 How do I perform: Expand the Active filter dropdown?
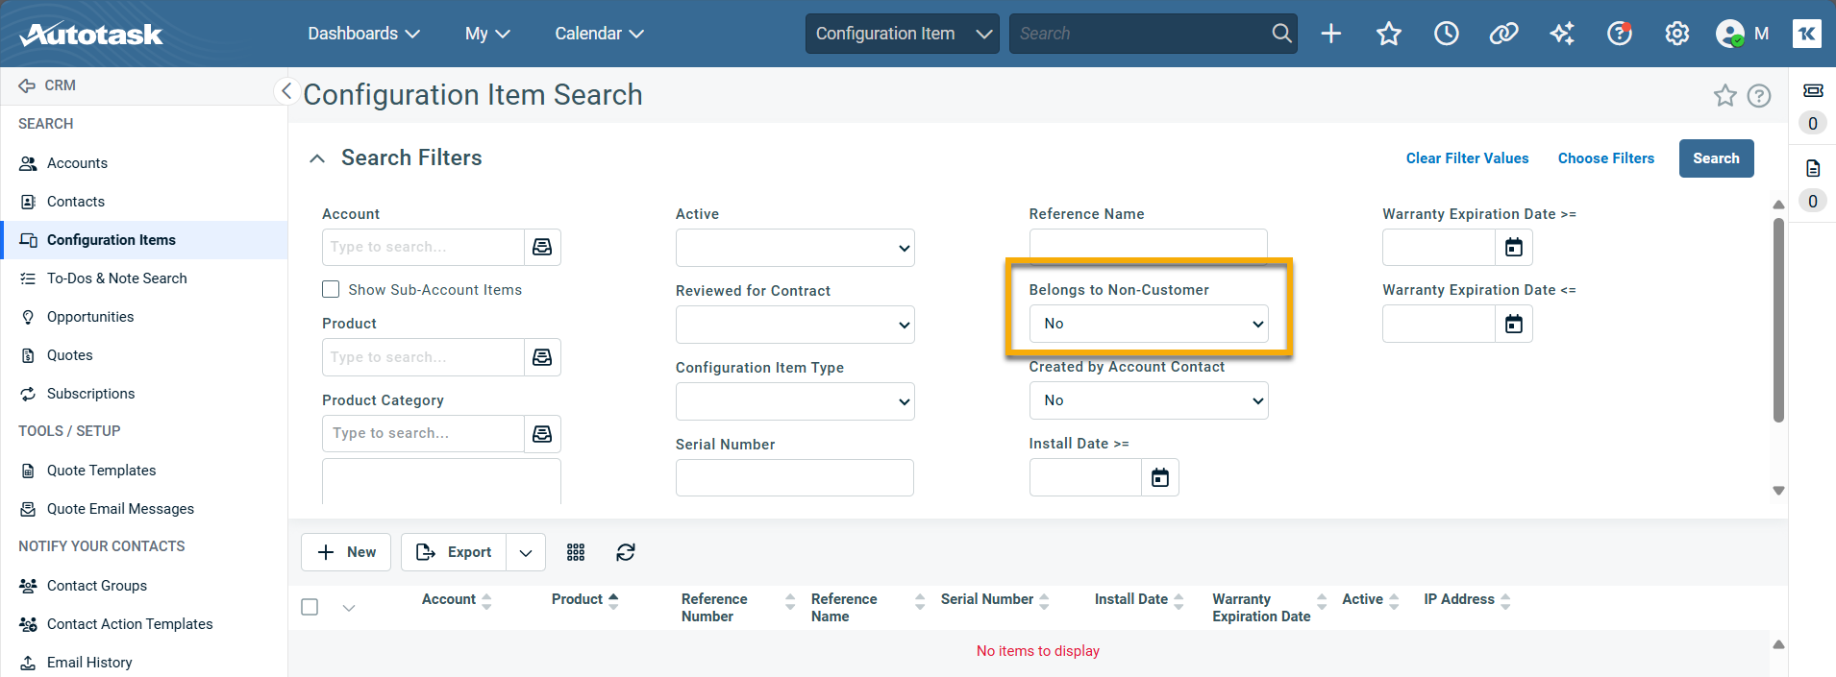point(794,248)
